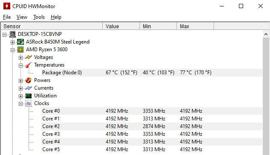Click the Temperatures thermometer icon
The image size is (270, 155).
pos(29,65)
